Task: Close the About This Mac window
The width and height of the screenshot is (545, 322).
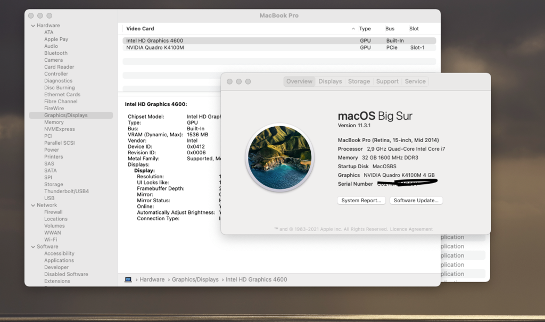Action: click(x=230, y=81)
